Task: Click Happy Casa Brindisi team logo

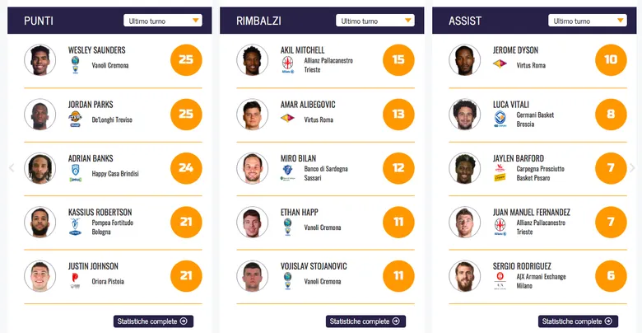Action: click(75, 173)
